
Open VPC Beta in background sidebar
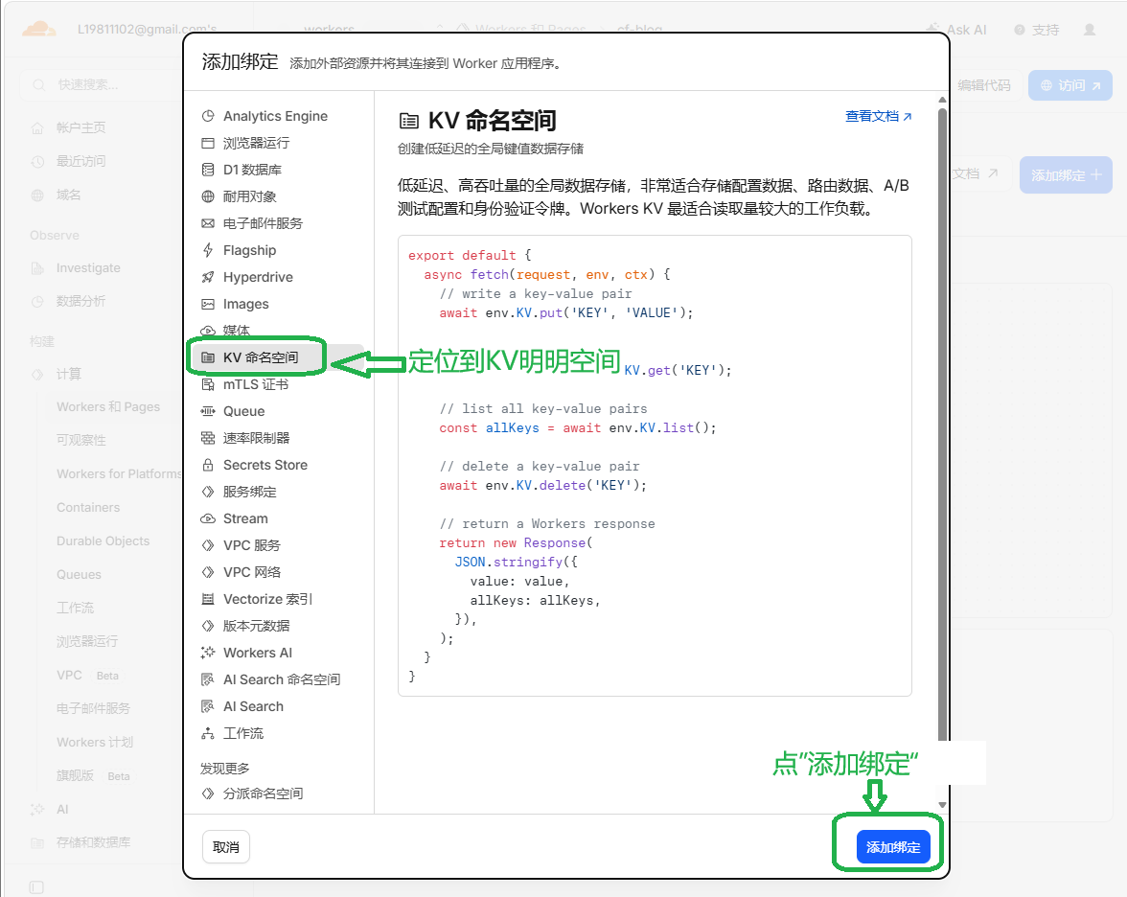click(x=88, y=675)
